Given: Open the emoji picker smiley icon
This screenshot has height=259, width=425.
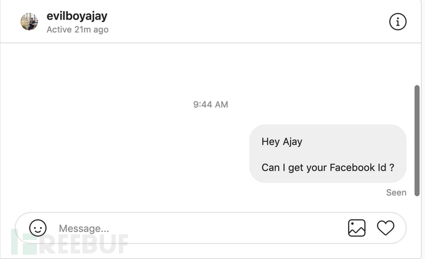Looking at the screenshot, I should pyautogui.click(x=38, y=228).
